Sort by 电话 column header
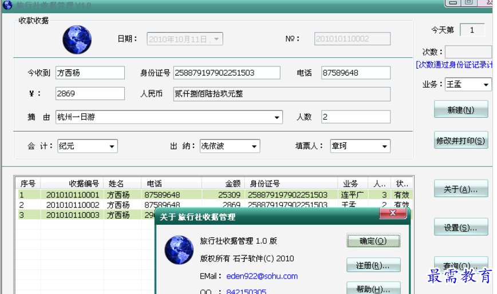Image resolution: width=497 pixels, height=294 pixels. 171,184
